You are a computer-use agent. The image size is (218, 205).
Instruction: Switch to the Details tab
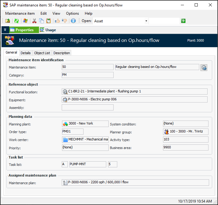(x=26, y=53)
